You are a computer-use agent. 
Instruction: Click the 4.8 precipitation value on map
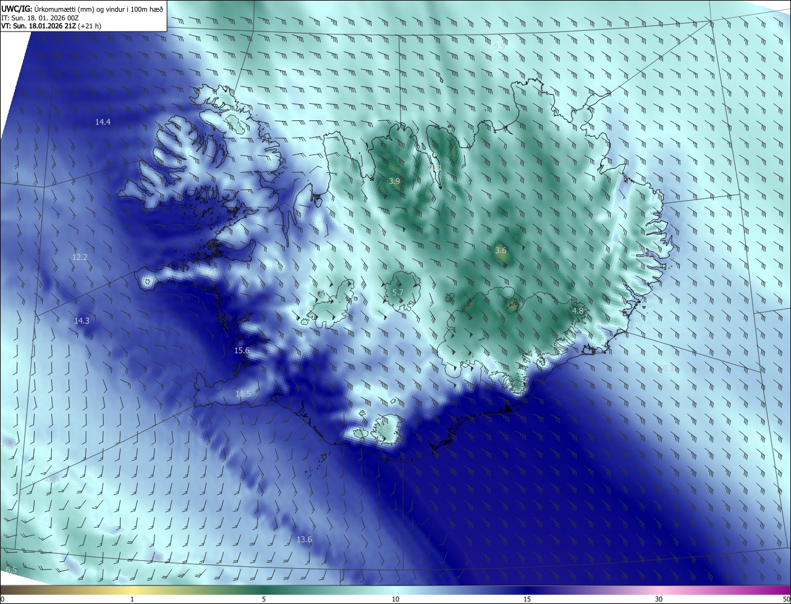(578, 311)
